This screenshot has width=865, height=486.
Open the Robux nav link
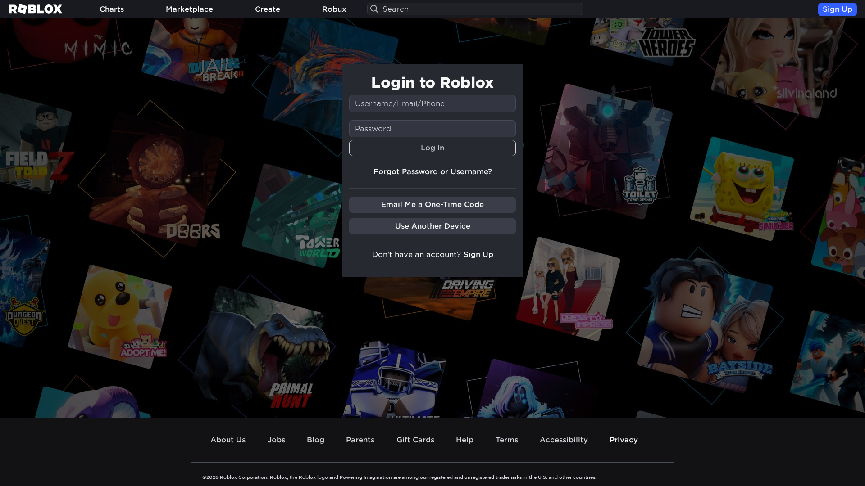pyautogui.click(x=334, y=9)
